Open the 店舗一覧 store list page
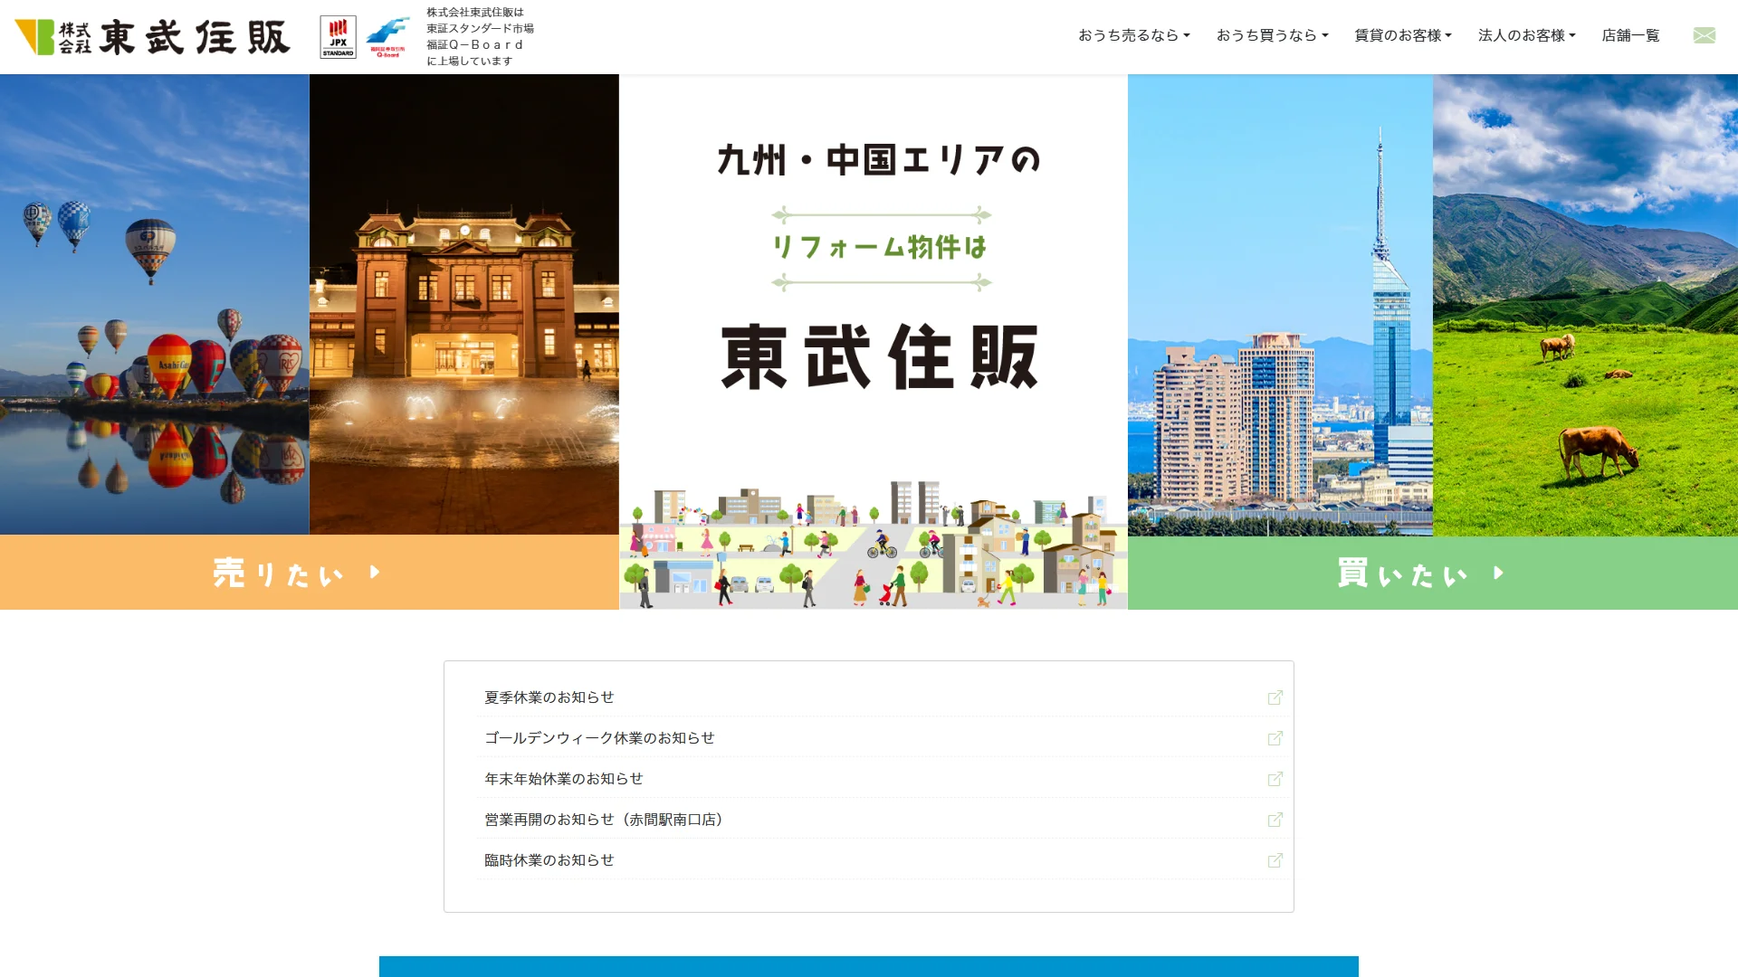 [x=1630, y=35]
